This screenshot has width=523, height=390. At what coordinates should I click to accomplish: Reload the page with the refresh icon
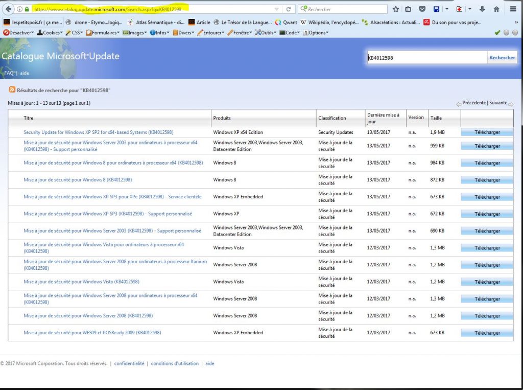289,9
